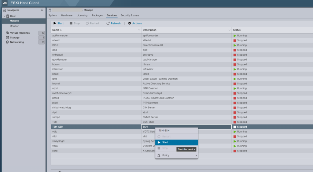Click the Virtual Machines icon
Image resolution: width=313 pixels, height=172 pixels.
click(7, 33)
